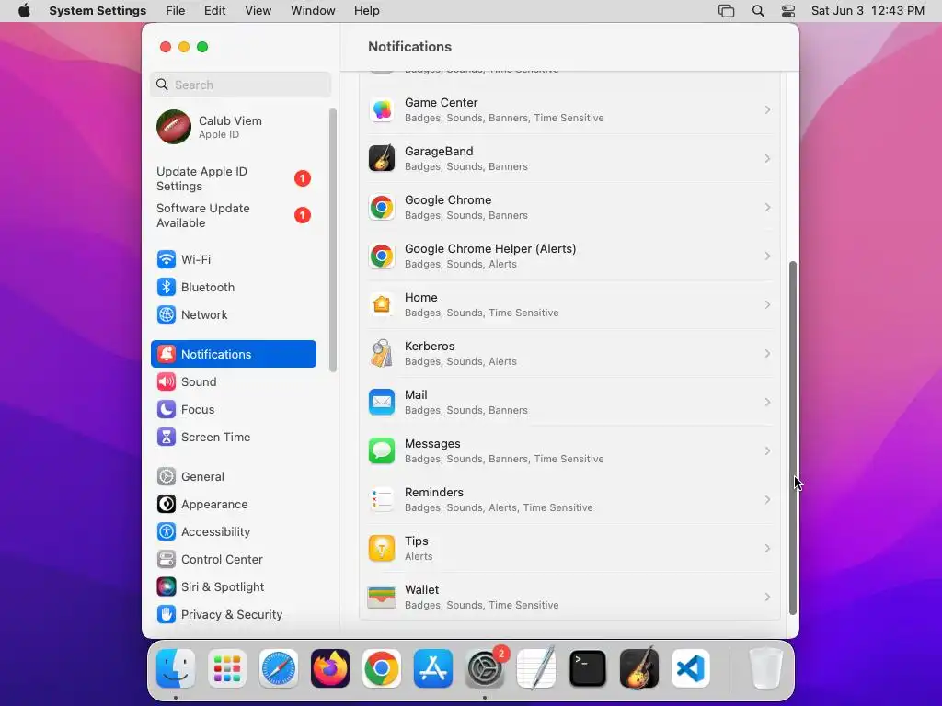The height and width of the screenshot is (706, 942).
Task: Click the Kerberos keys icon
Action: click(382, 353)
